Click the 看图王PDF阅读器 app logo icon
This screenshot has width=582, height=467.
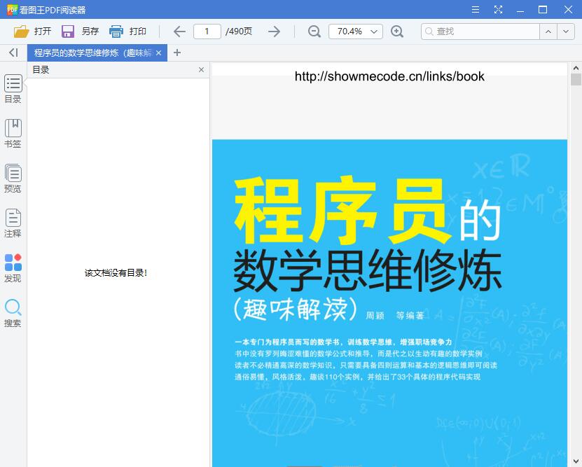pos(12,10)
